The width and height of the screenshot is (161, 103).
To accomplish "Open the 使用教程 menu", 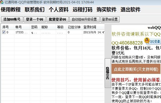I will tap(11, 10).
